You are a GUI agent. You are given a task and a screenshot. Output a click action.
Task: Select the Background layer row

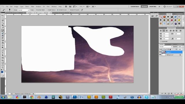point(171,55)
